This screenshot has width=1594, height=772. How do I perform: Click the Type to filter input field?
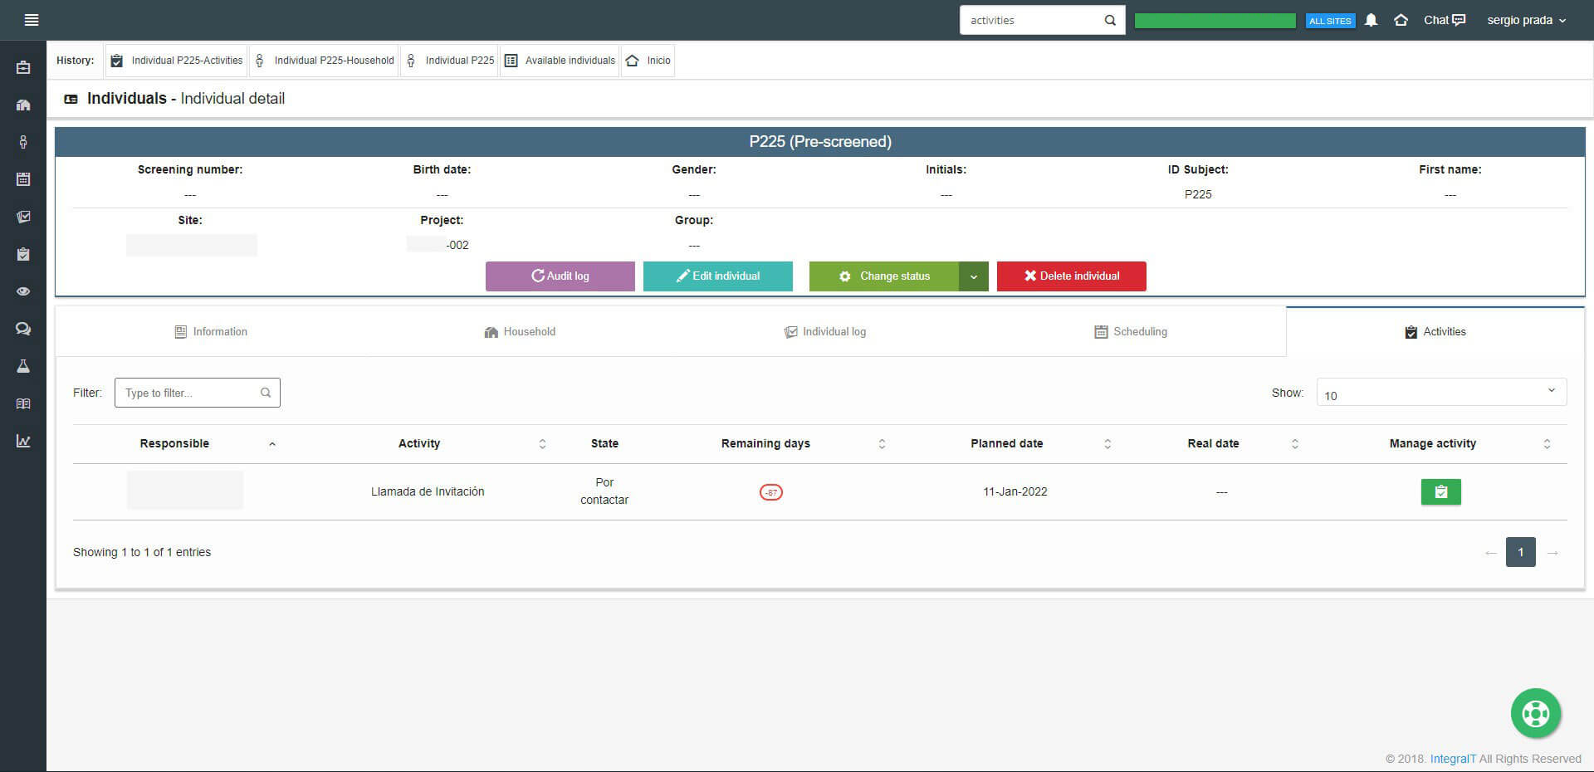click(189, 393)
